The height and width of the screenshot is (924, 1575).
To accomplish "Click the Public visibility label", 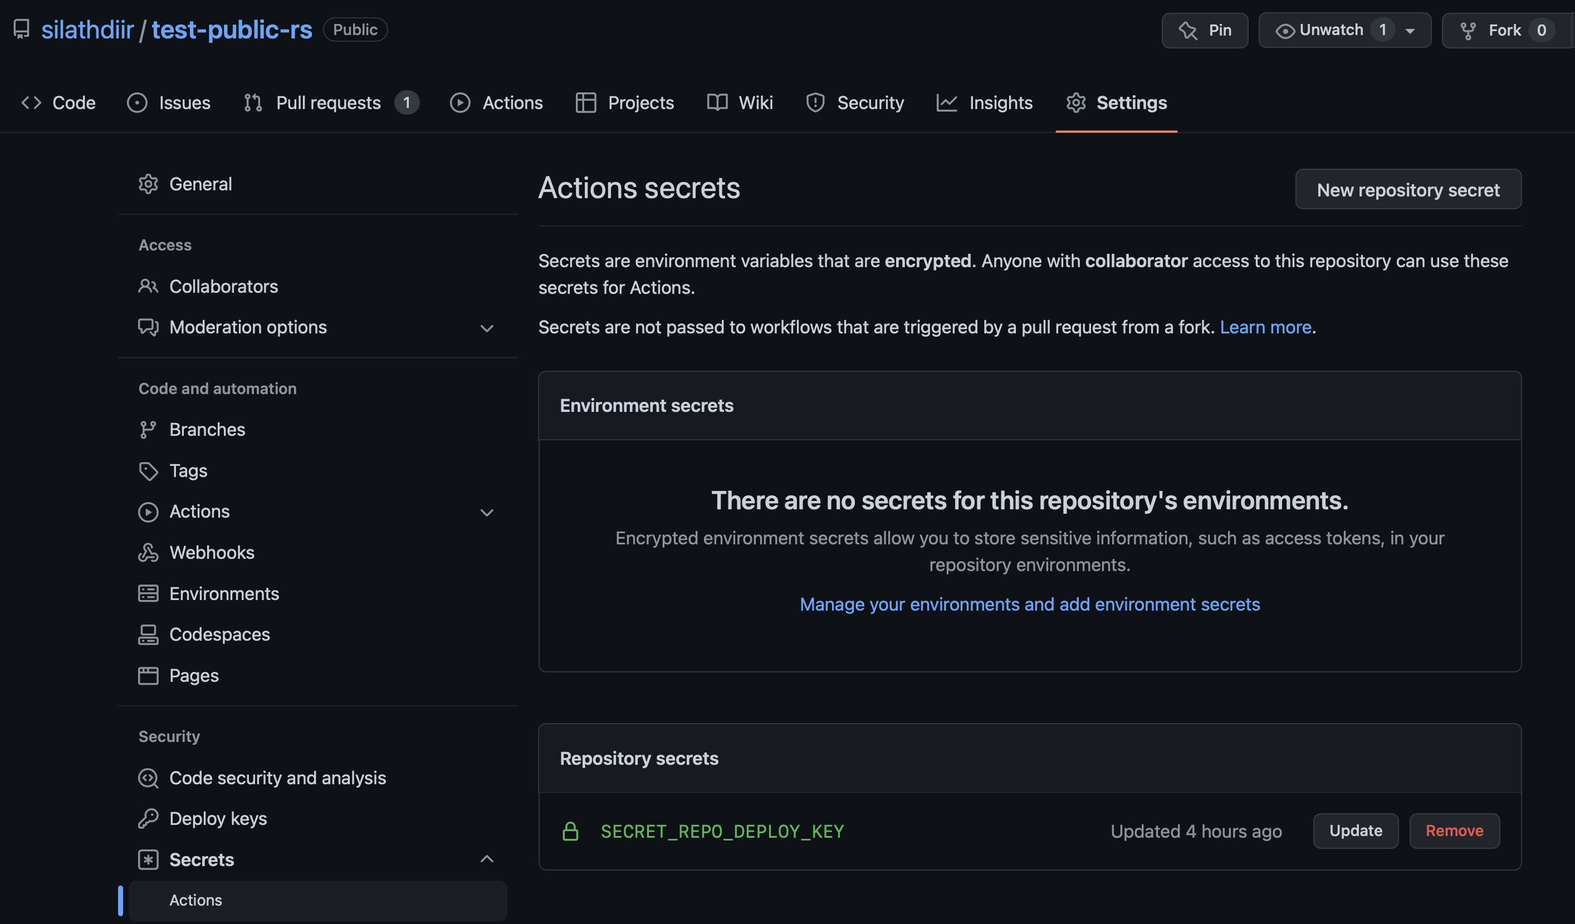I will tap(355, 30).
